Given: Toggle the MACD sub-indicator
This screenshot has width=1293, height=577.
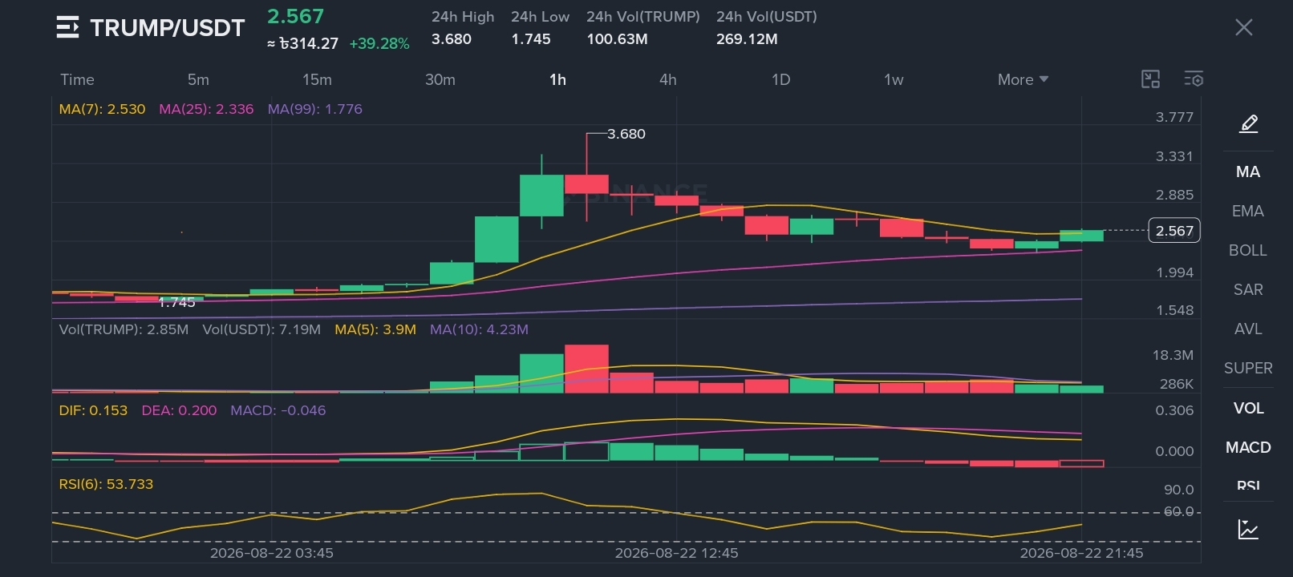Looking at the screenshot, I should [1248, 447].
